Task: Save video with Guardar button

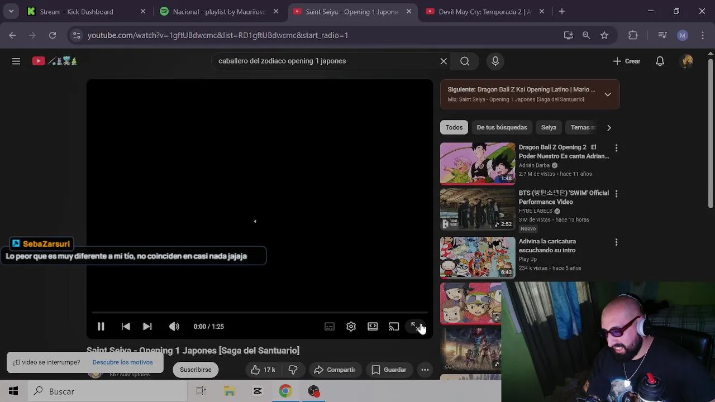Action: 389,370
